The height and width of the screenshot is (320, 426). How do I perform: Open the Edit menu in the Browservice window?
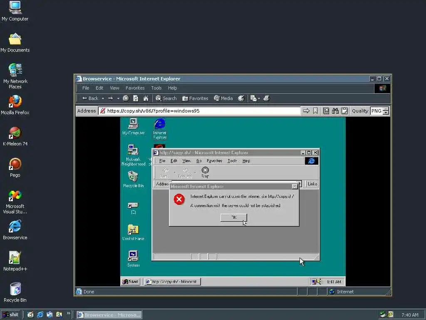click(99, 88)
